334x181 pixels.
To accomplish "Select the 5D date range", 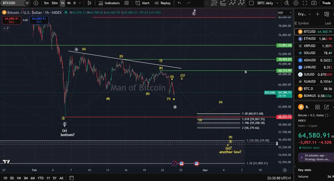I will click(x=12, y=178).
